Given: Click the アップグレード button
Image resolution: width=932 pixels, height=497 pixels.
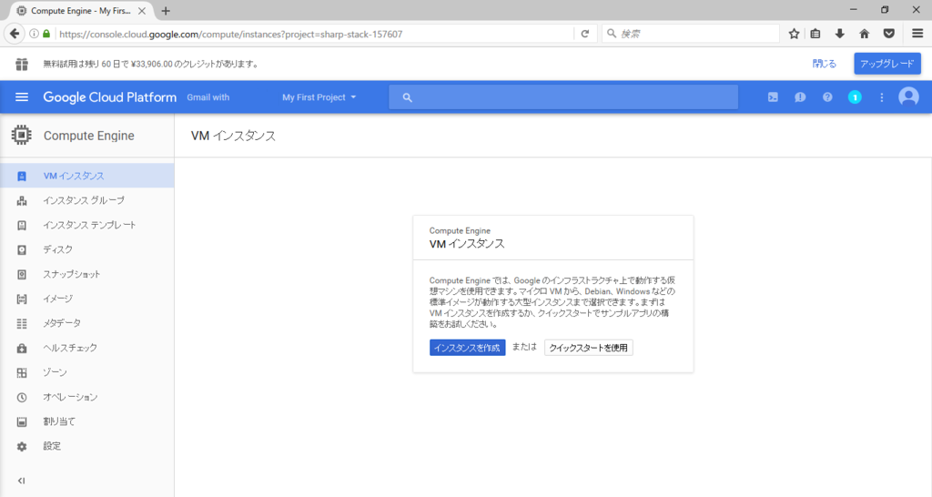Looking at the screenshot, I should pyautogui.click(x=887, y=64).
